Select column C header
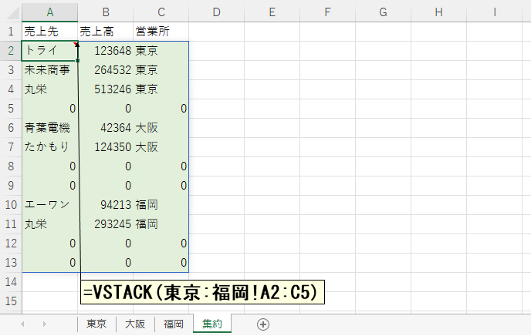Screen dimensions: 531x336 pyautogui.click(x=161, y=12)
